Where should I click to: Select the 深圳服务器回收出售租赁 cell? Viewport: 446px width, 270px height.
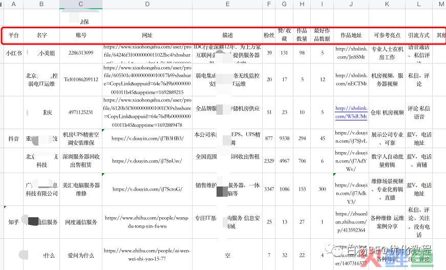pos(81,161)
